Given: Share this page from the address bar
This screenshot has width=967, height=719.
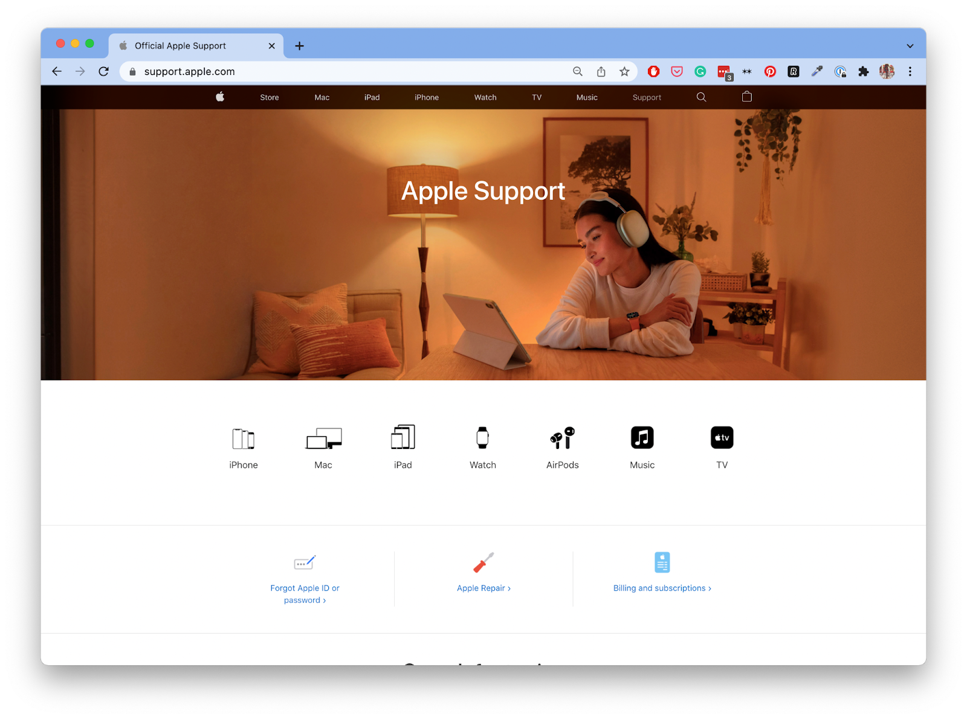Looking at the screenshot, I should [x=601, y=71].
